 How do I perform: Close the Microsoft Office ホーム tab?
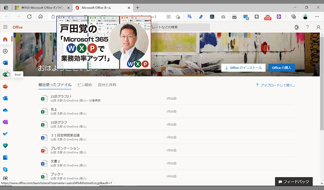pos(129,8)
